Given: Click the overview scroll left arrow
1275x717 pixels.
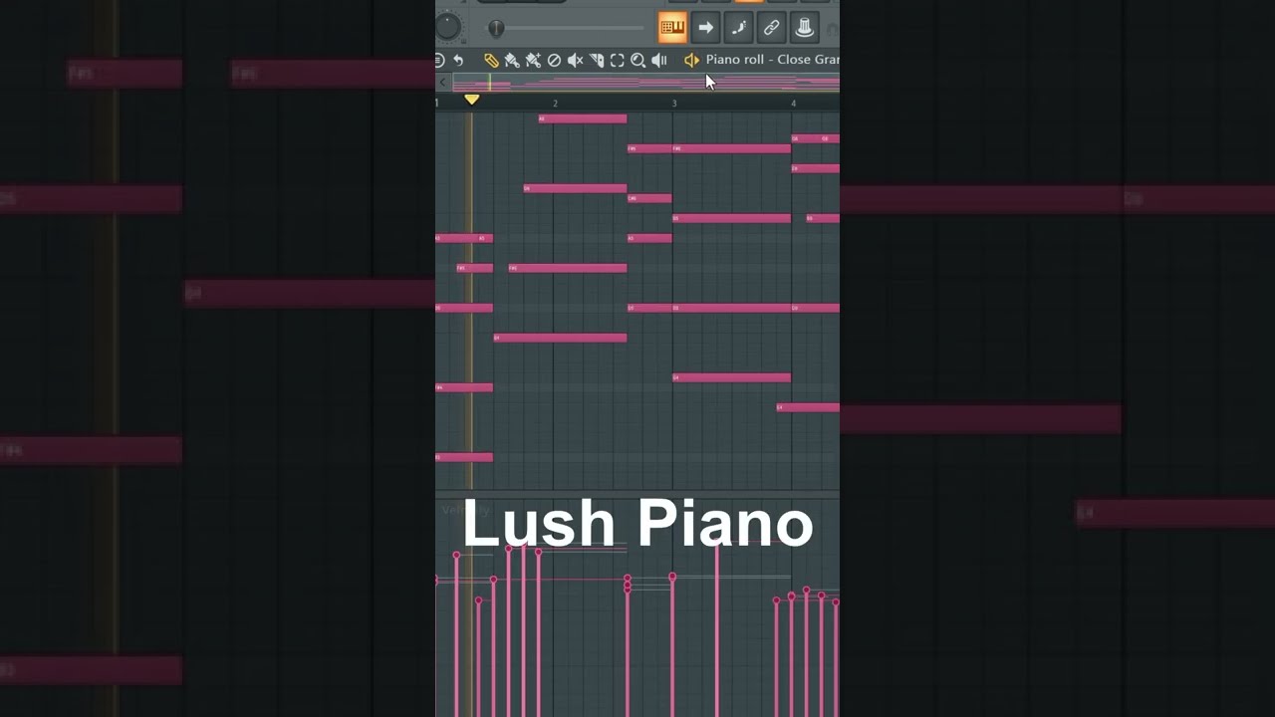Looking at the screenshot, I should pos(443,83).
